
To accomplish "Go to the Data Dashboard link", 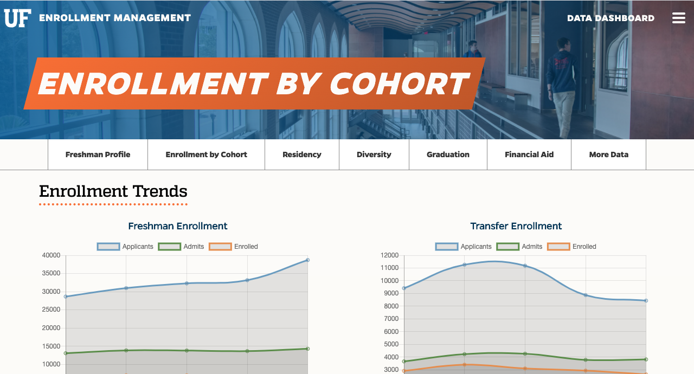I will point(611,18).
